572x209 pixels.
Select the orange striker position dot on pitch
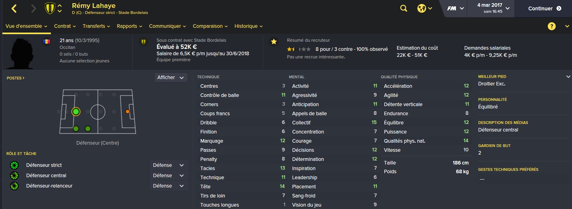[128, 112]
